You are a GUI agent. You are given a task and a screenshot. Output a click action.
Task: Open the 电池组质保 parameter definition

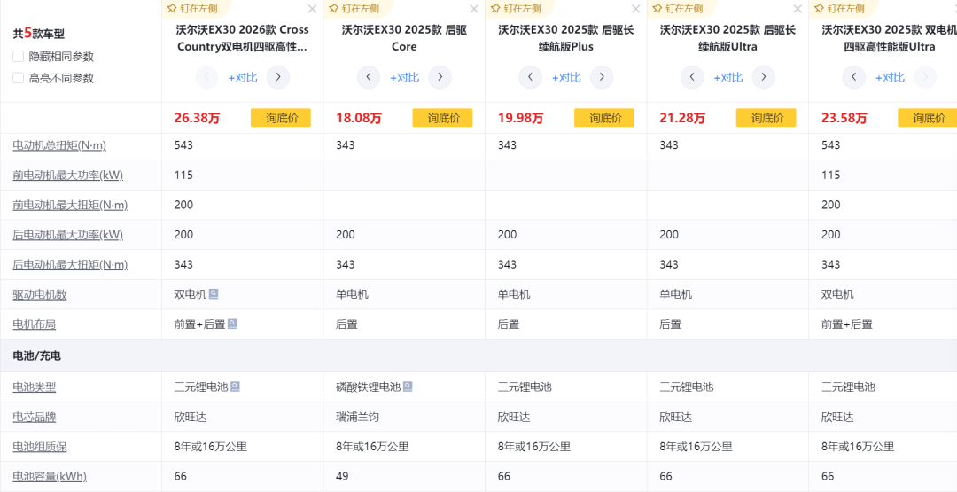click(40, 447)
